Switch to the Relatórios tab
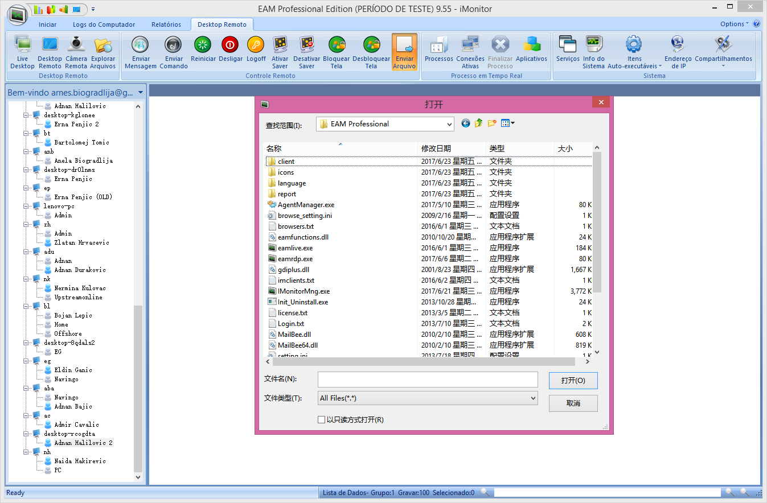The image size is (767, 503). pos(166,24)
